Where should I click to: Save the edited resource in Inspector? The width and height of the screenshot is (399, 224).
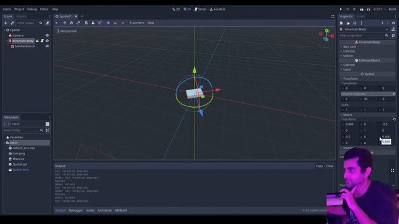point(355,23)
